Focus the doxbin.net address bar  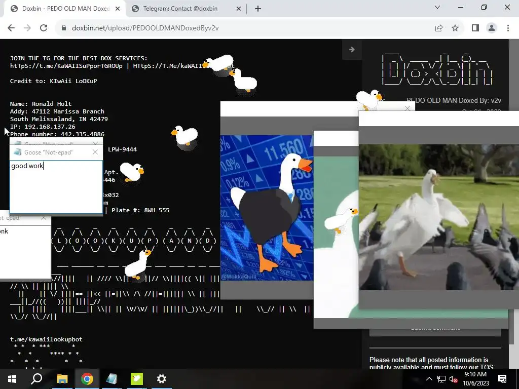[245, 28]
